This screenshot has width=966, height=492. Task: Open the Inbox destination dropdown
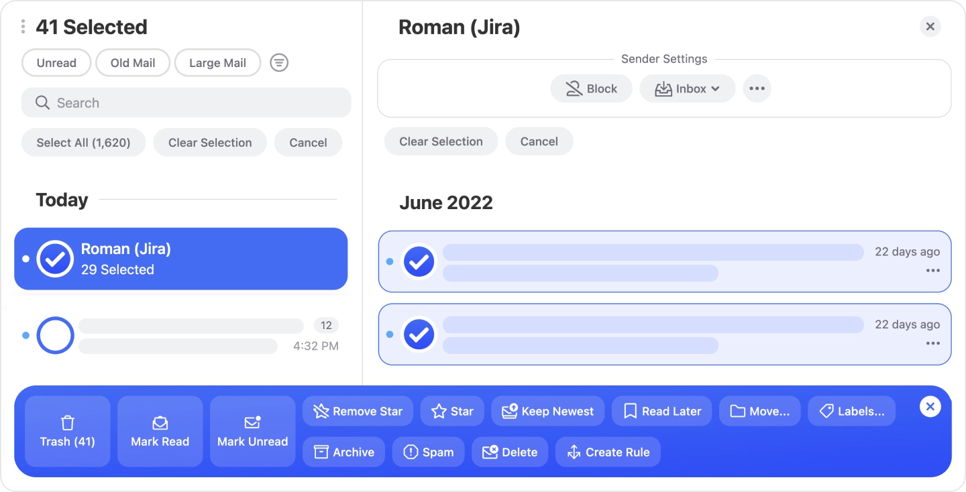pos(687,88)
